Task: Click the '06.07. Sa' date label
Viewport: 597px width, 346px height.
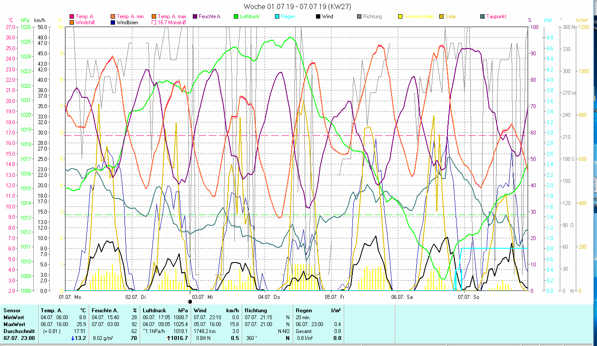Action: point(402,297)
